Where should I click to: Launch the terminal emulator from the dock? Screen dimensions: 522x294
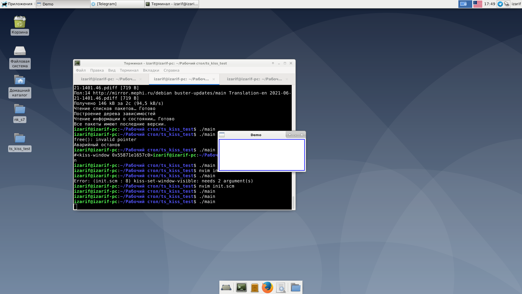tap(241, 287)
